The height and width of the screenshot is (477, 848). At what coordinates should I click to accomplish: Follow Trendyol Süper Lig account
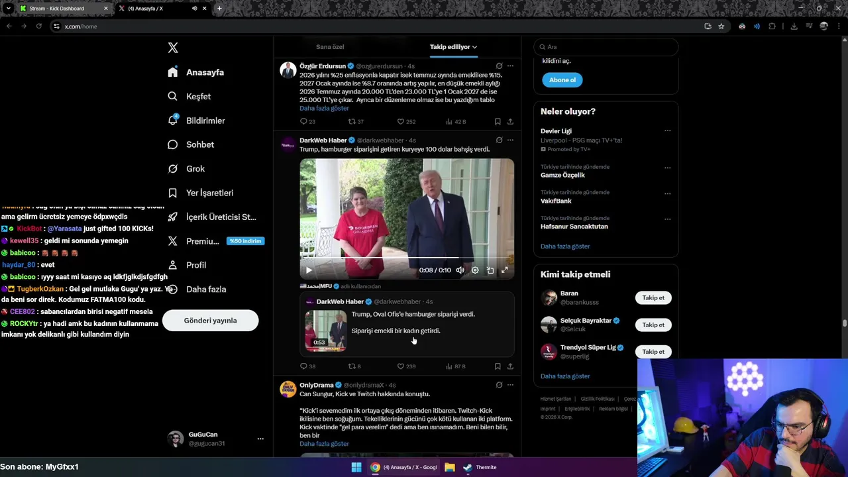(x=653, y=352)
